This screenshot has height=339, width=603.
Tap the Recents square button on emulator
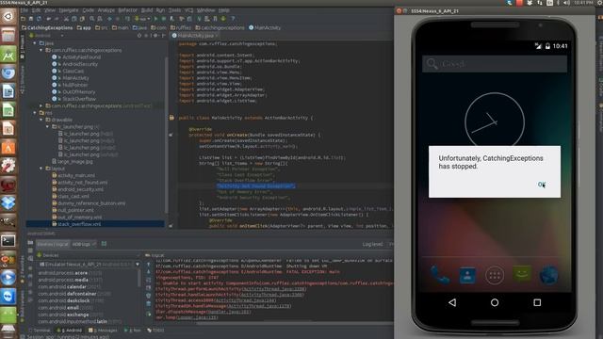tap(537, 302)
